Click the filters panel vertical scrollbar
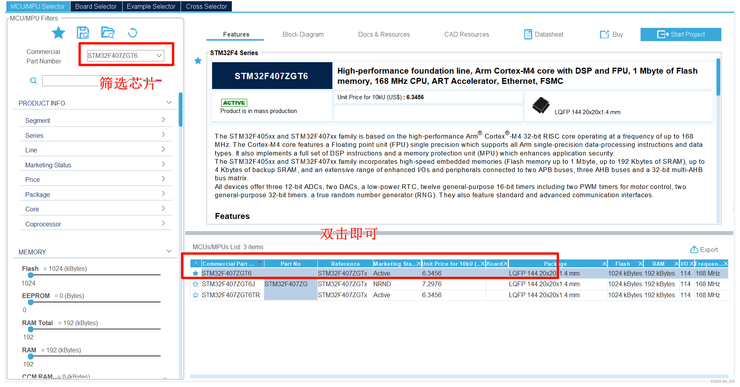 (181, 109)
